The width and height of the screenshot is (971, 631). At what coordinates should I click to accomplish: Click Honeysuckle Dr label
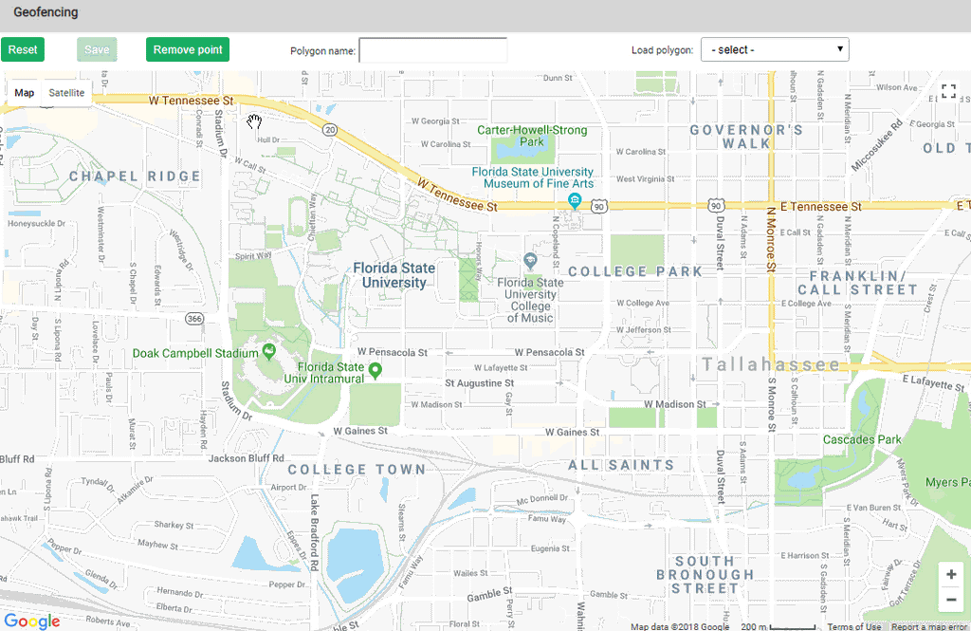[x=37, y=223]
